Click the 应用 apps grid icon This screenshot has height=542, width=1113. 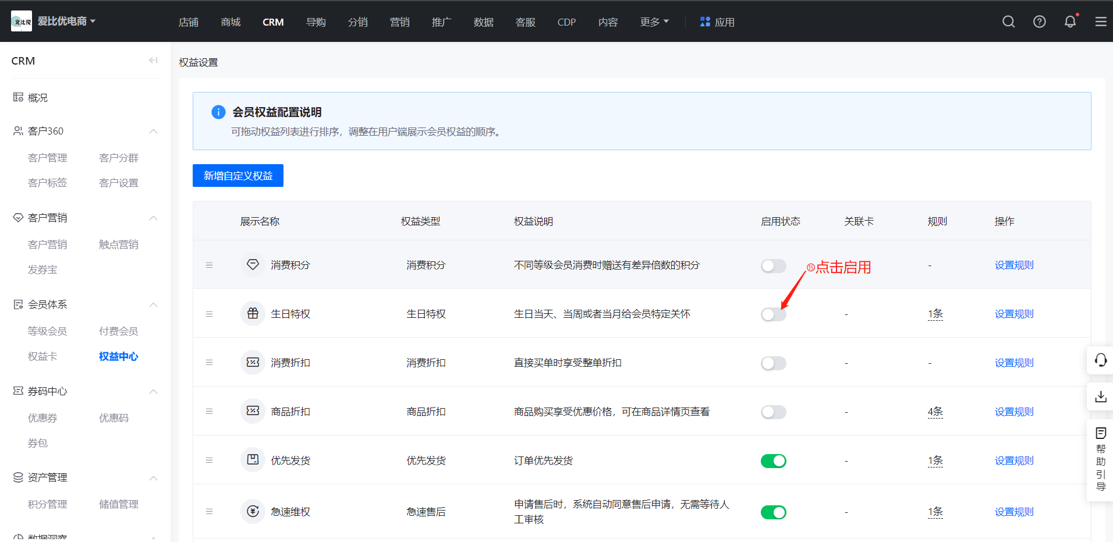(705, 22)
